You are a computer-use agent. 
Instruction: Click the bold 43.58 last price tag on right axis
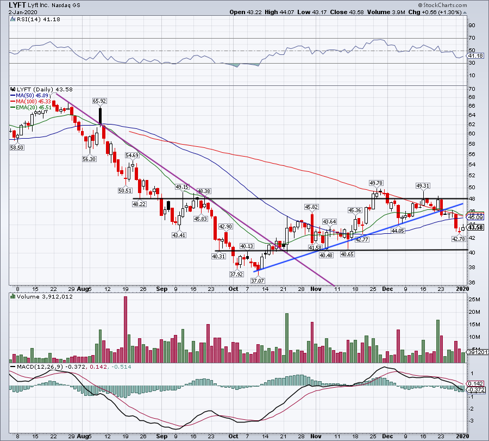(x=476, y=227)
